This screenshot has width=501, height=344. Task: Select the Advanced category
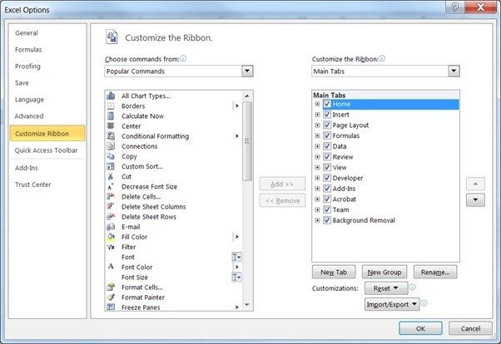[29, 115]
